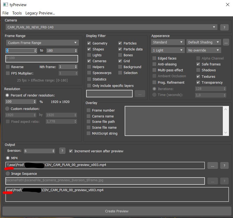The image size is (233, 218).
Task: Open the 1 Light dropdown
Action: (x=168, y=50)
